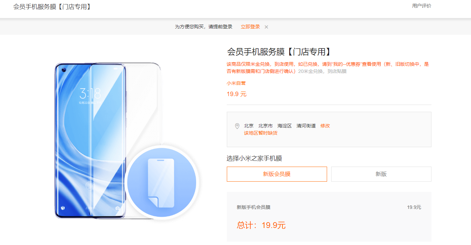Dismiss the login reminder with the X icon
471x245 pixels.
[x=266, y=27]
